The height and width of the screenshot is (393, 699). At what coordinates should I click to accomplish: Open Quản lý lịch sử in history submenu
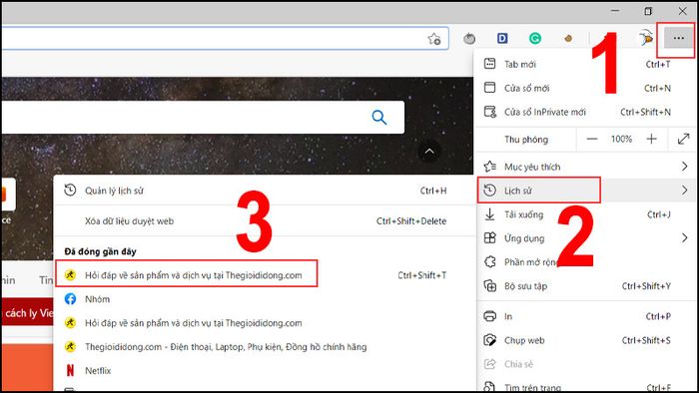coord(264,191)
